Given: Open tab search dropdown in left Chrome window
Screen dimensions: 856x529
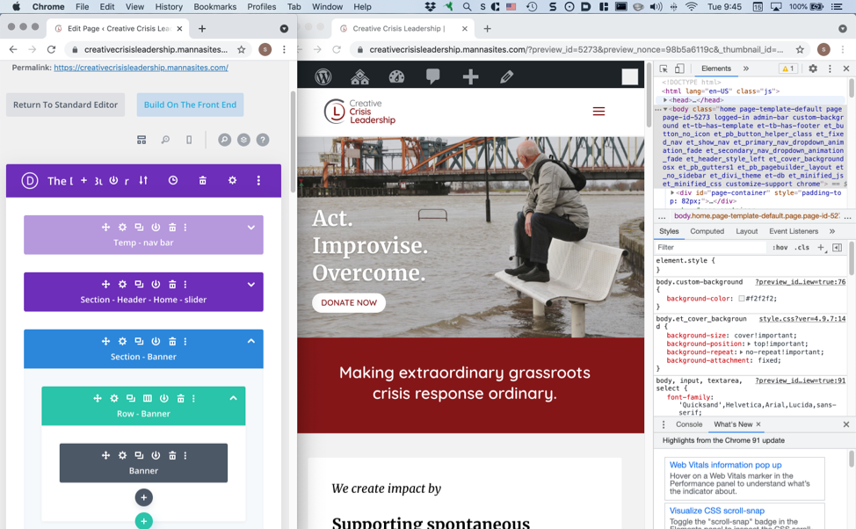Looking at the screenshot, I should coord(284,28).
